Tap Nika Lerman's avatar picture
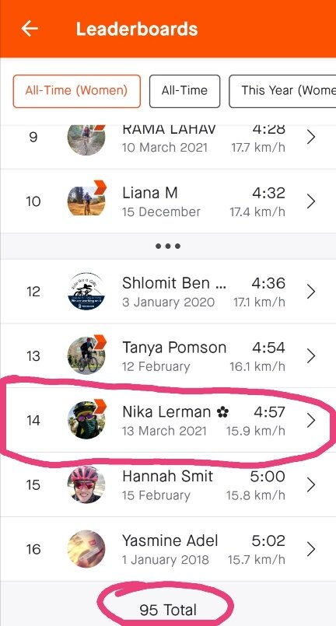Screen dimensions: 336x626 86,419
